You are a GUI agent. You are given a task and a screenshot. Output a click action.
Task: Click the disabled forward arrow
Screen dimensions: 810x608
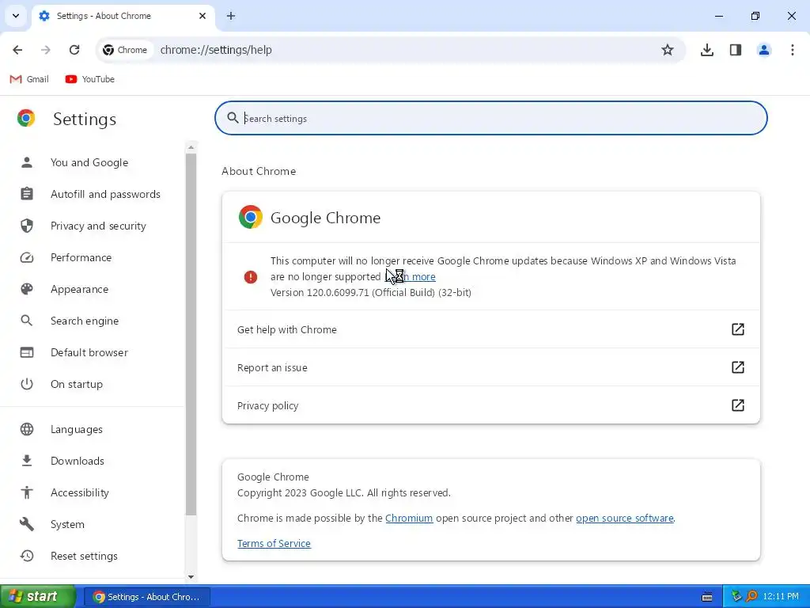46,50
